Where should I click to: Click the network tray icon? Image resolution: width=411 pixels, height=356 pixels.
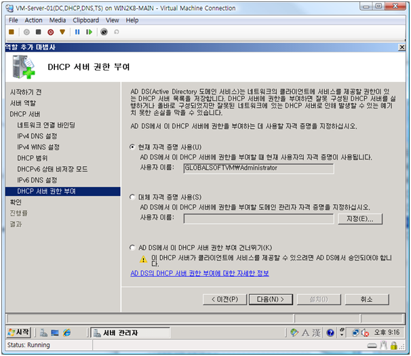[x=355, y=333]
